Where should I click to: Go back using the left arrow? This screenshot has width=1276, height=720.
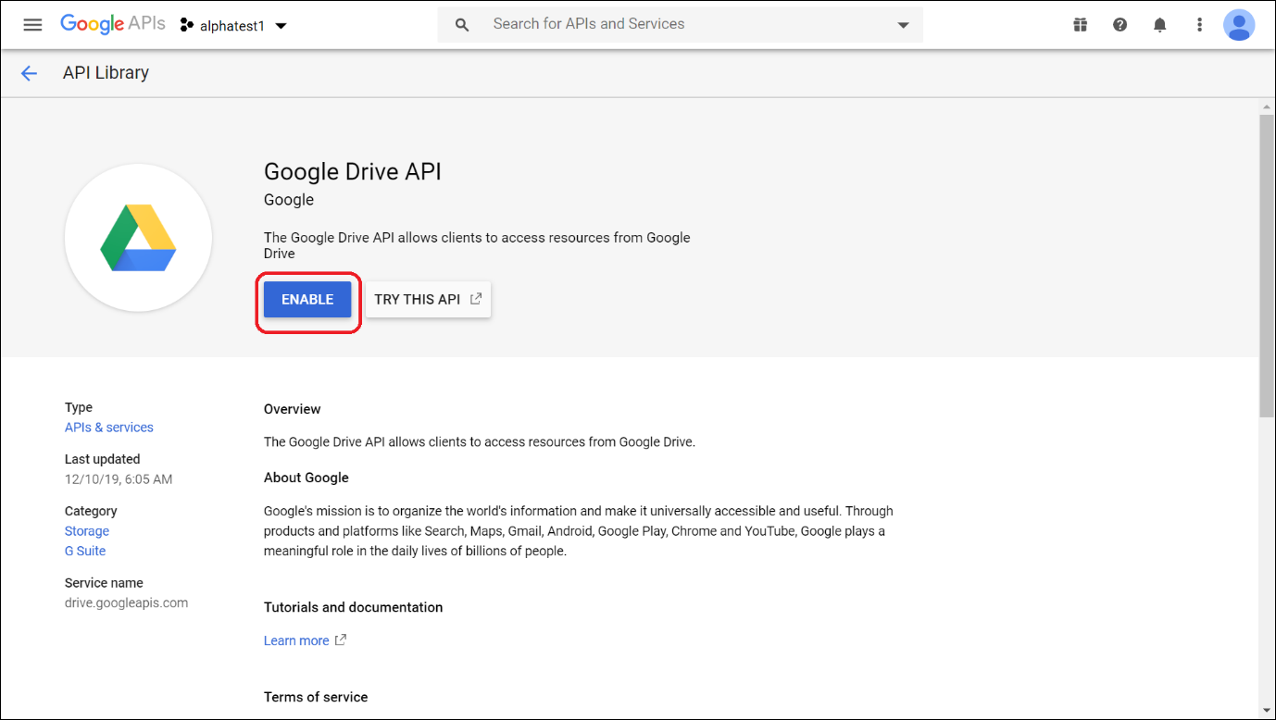(29, 74)
